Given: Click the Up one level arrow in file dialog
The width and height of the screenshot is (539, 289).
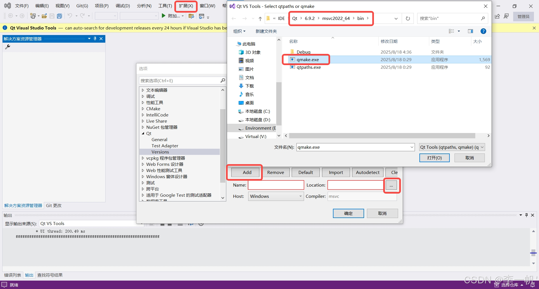Looking at the screenshot, I should pyautogui.click(x=260, y=19).
